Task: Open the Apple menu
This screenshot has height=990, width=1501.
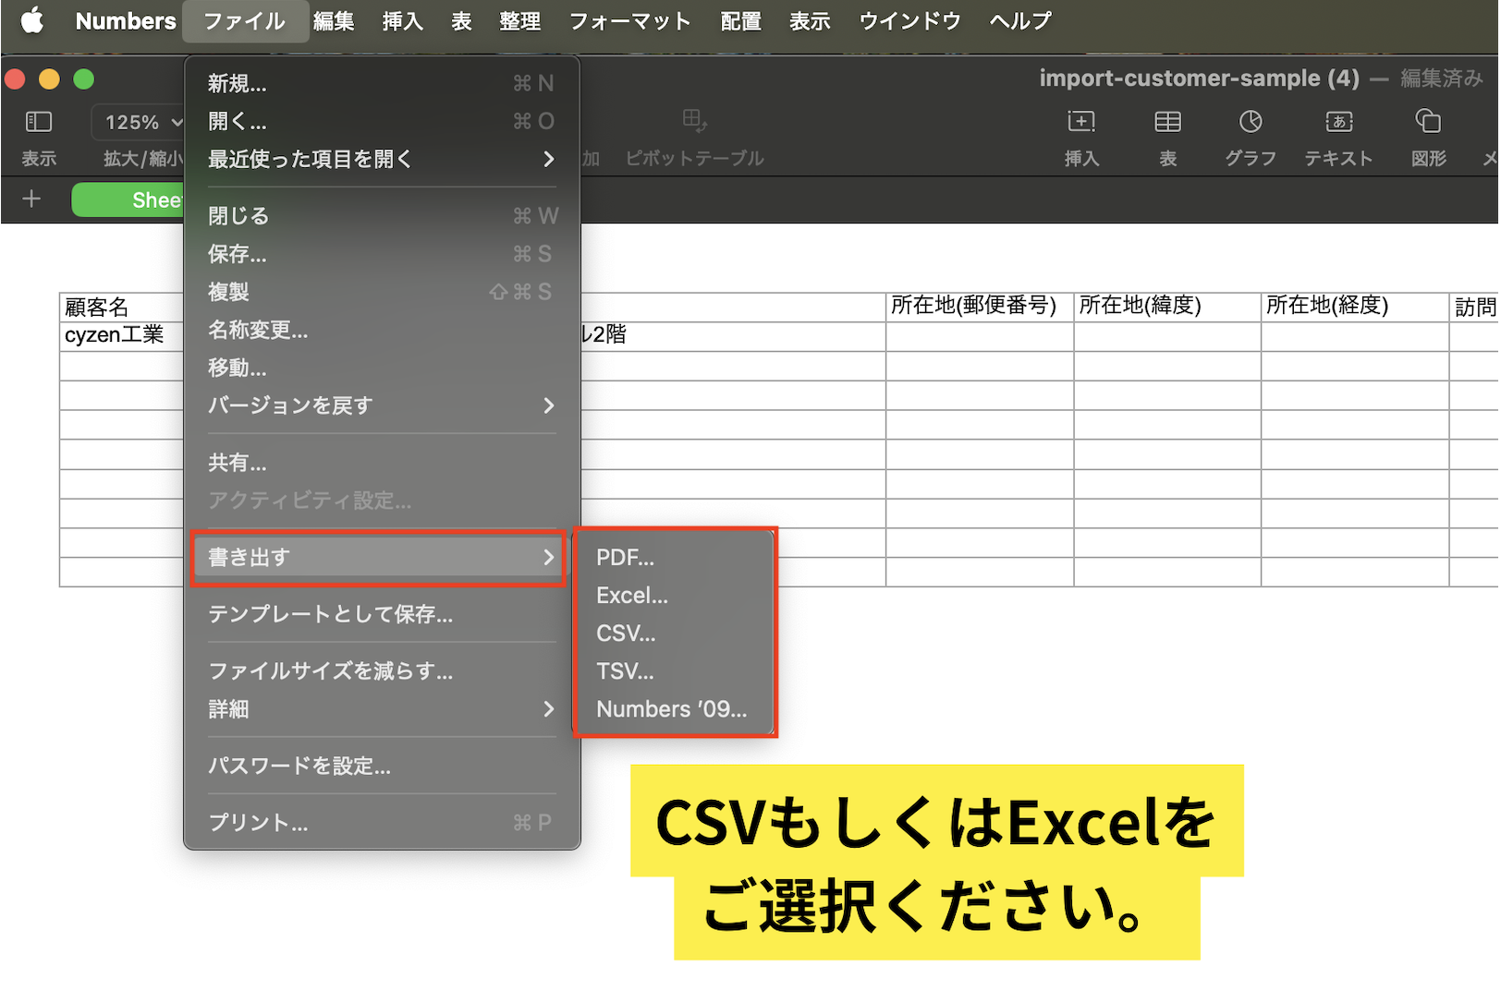Action: pos(32,20)
